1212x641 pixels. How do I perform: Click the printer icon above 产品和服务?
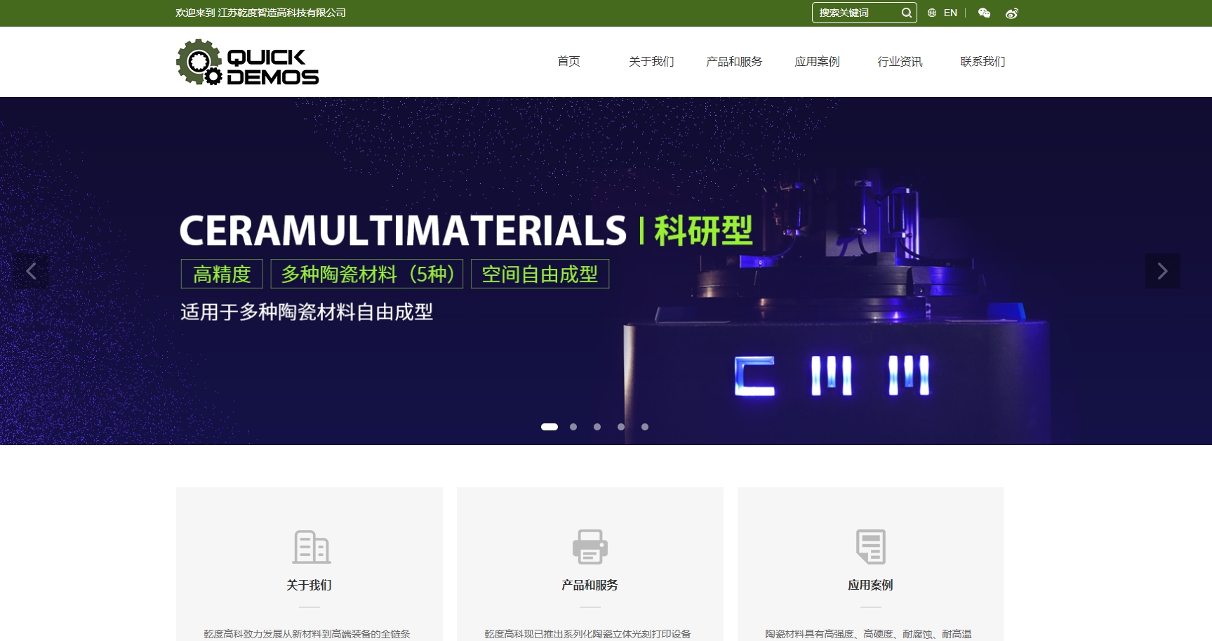point(590,547)
